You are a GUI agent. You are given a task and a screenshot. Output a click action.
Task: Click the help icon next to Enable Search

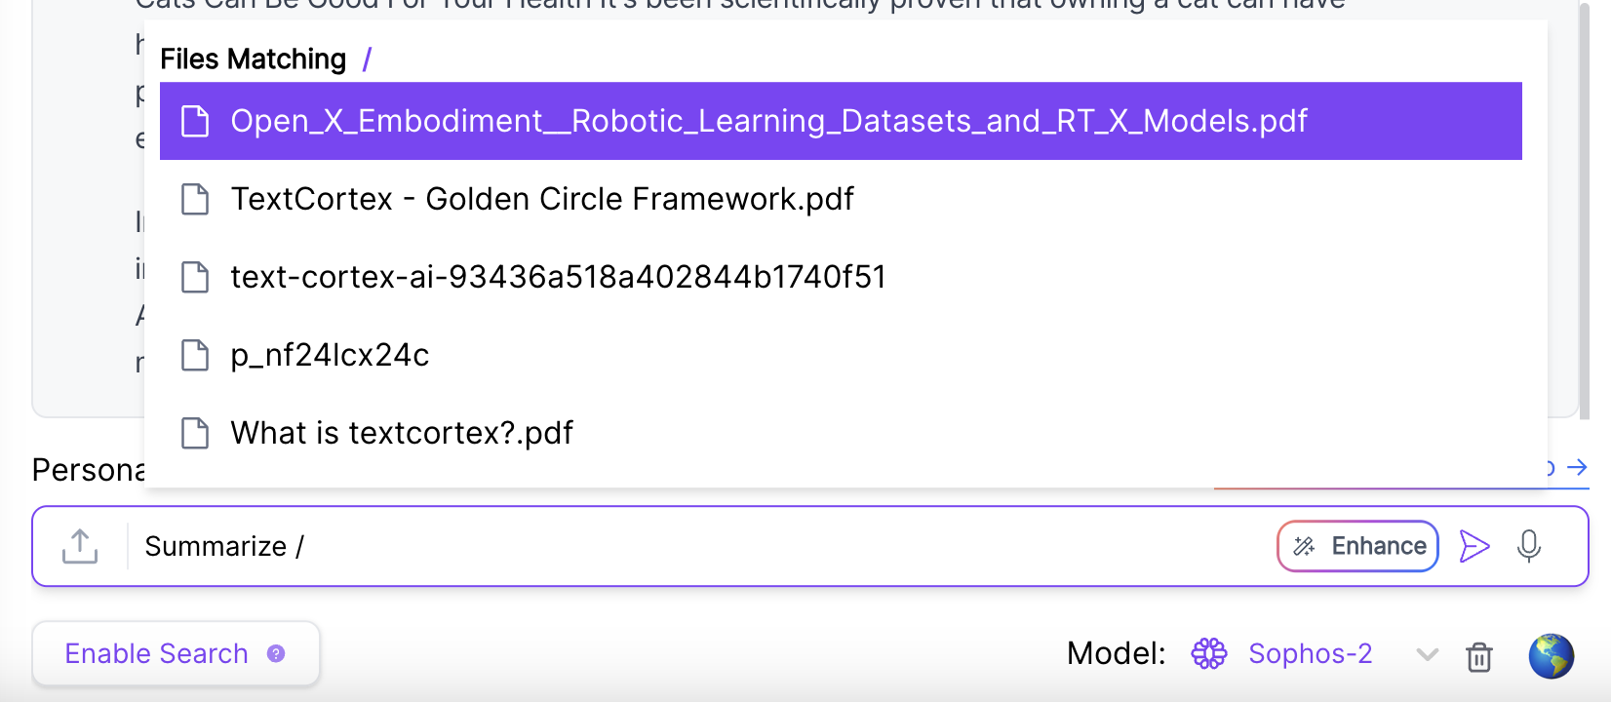(x=276, y=653)
